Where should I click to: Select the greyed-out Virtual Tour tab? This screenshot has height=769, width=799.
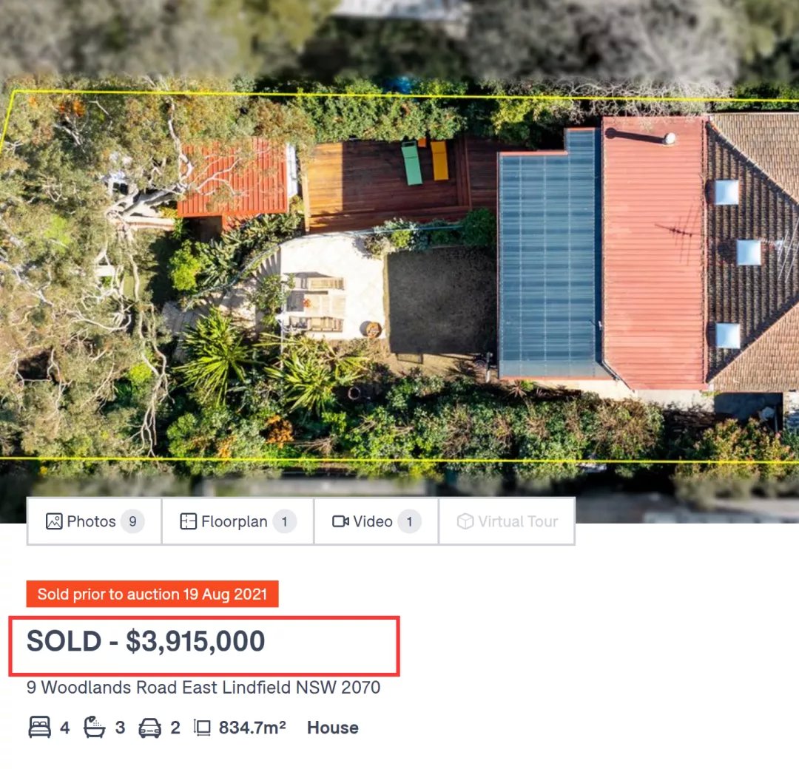click(507, 521)
